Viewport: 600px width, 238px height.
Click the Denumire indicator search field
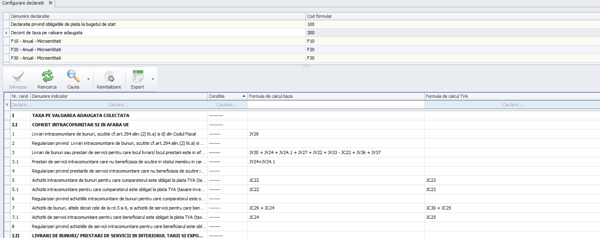click(118, 105)
